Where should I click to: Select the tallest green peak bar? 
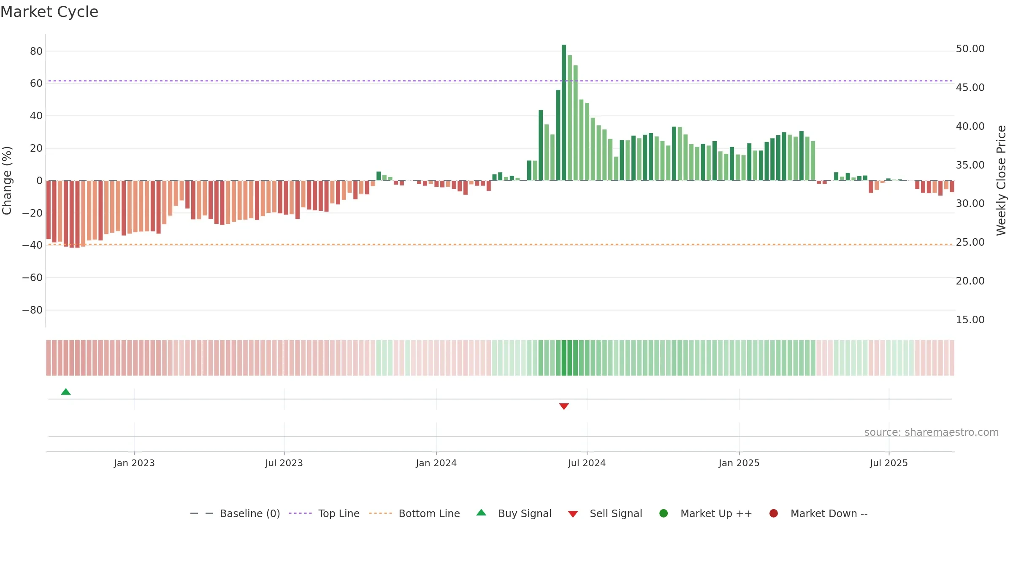pyautogui.click(x=564, y=113)
